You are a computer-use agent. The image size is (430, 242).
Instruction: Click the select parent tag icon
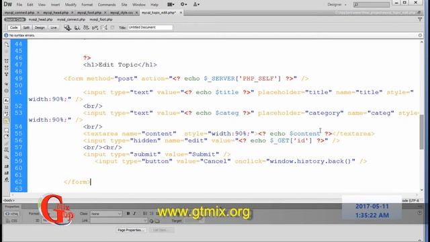coord(7,83)
